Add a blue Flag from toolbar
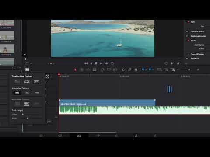Screen dimensions: 210x157 (143, 70)
